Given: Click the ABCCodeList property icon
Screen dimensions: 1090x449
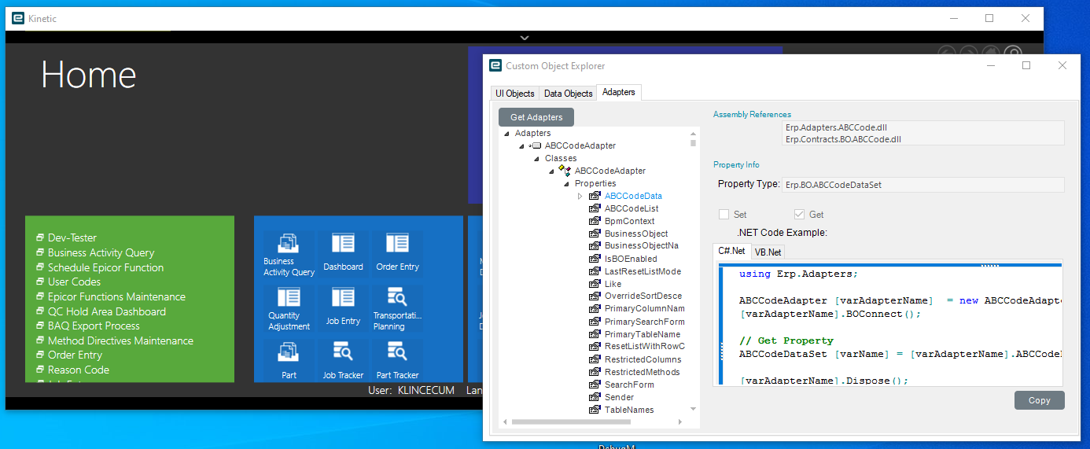Looking at the screenshot, I should tap(595, 208).
